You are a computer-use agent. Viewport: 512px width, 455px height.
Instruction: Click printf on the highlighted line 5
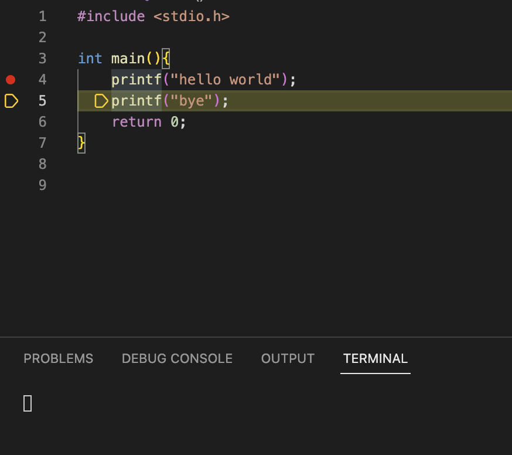(136, 101)
